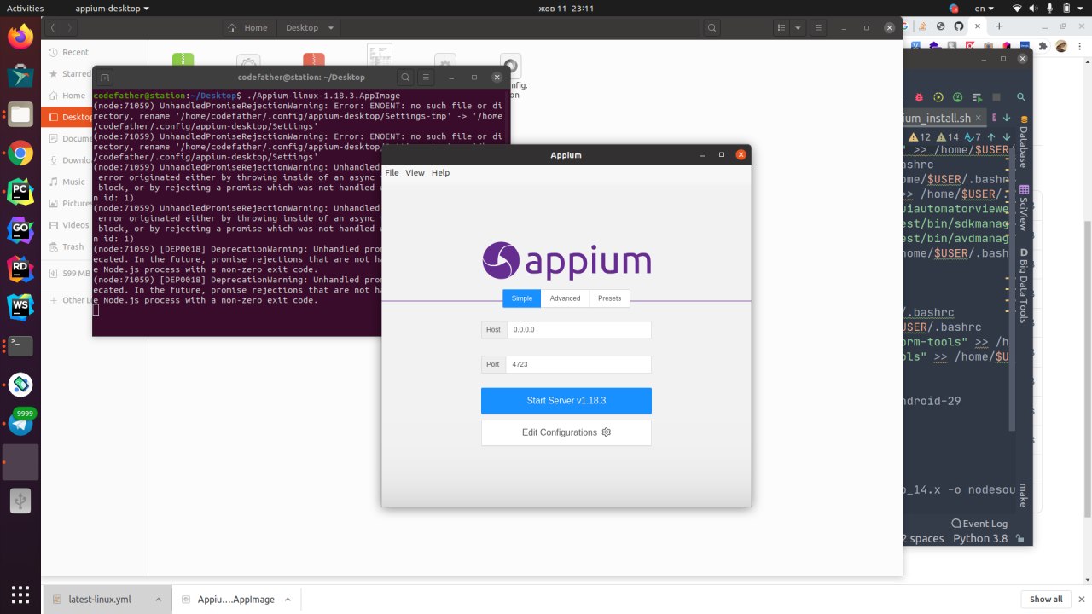Click the PyCharm search everywhere magnifier
The width and height of the screenshot is (1092, 614).
pos(1020,96)
